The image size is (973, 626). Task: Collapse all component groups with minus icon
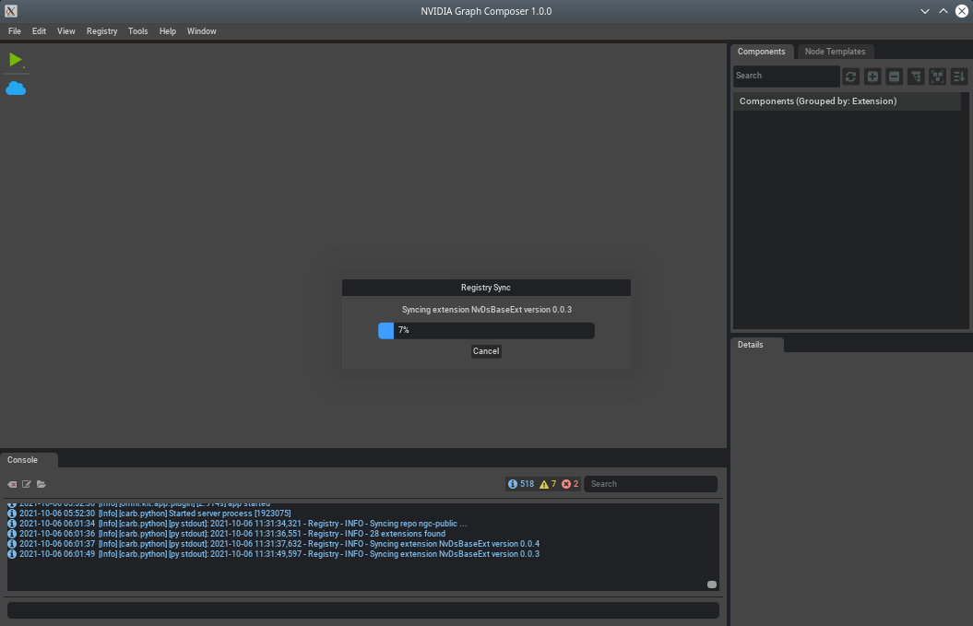pos(894,77)
